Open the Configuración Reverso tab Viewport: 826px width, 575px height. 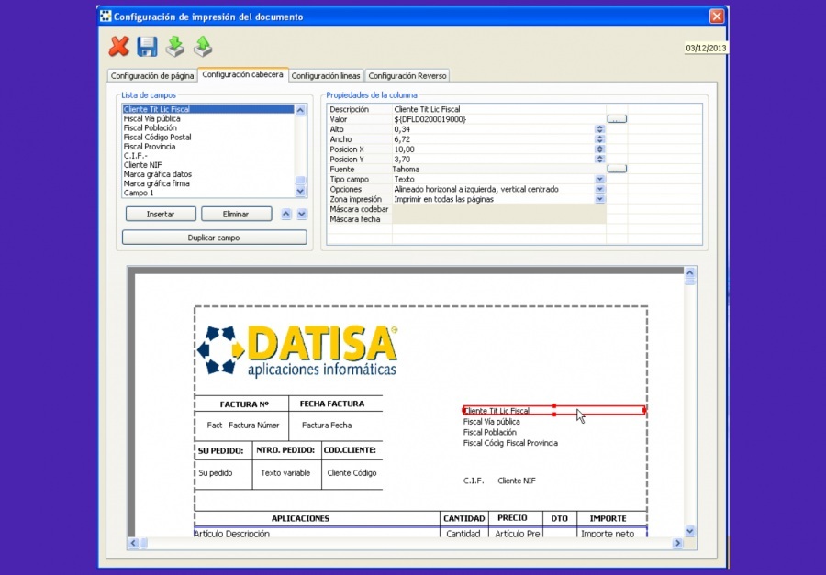[x=407, y=76]
